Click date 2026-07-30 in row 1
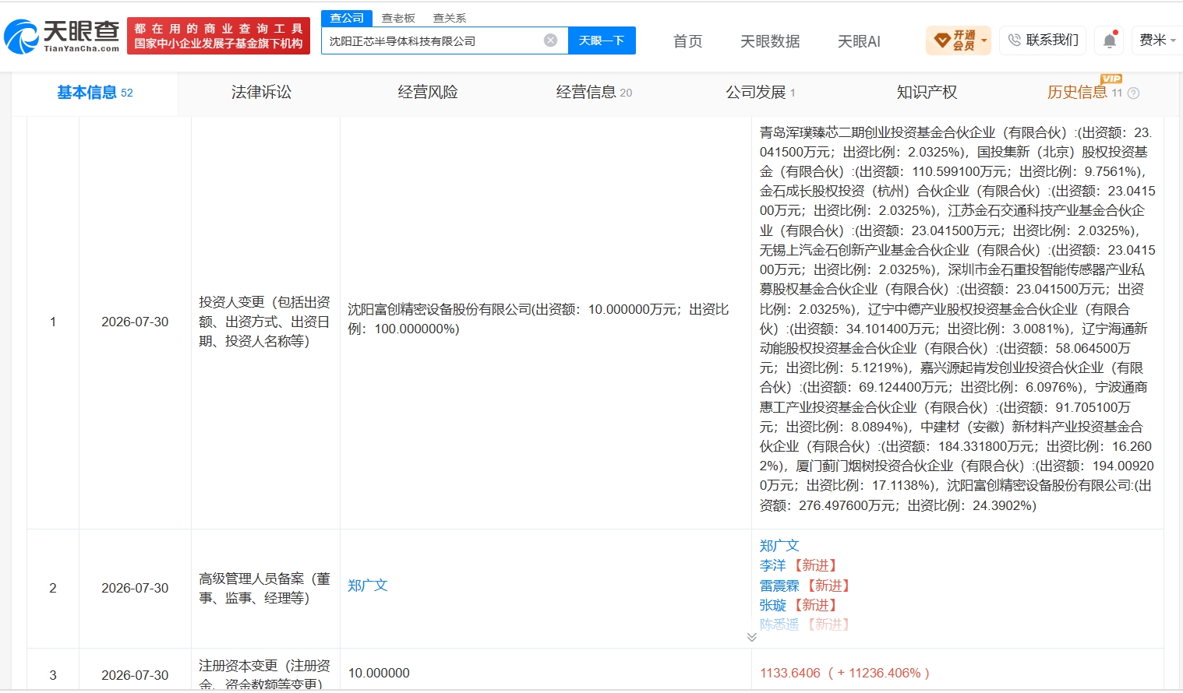This screenshot has width=1183, height=693. pyautogui.click(x=135, y=322)
